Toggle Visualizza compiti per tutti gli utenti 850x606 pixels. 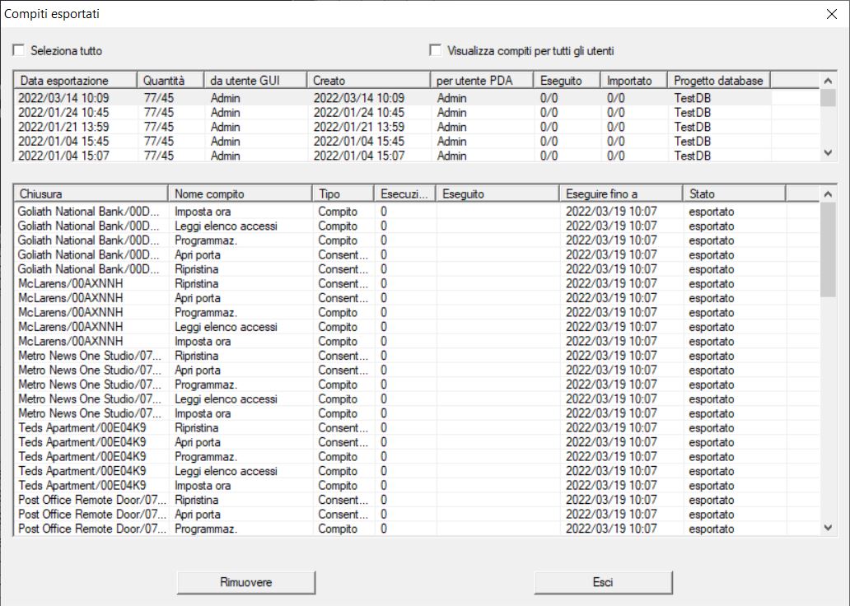436,51
